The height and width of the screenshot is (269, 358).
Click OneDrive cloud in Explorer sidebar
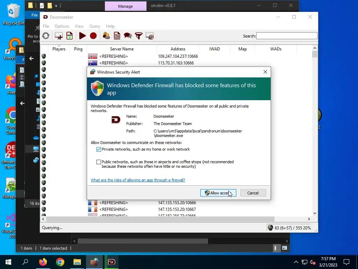pyautogui.click(x=36, y=138)
